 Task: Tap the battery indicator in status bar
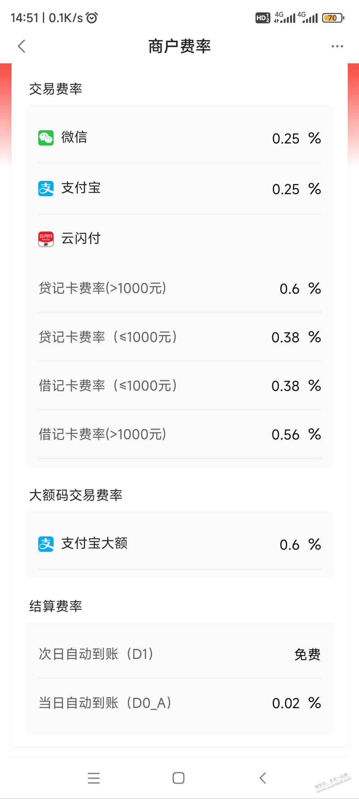[333, 18]
